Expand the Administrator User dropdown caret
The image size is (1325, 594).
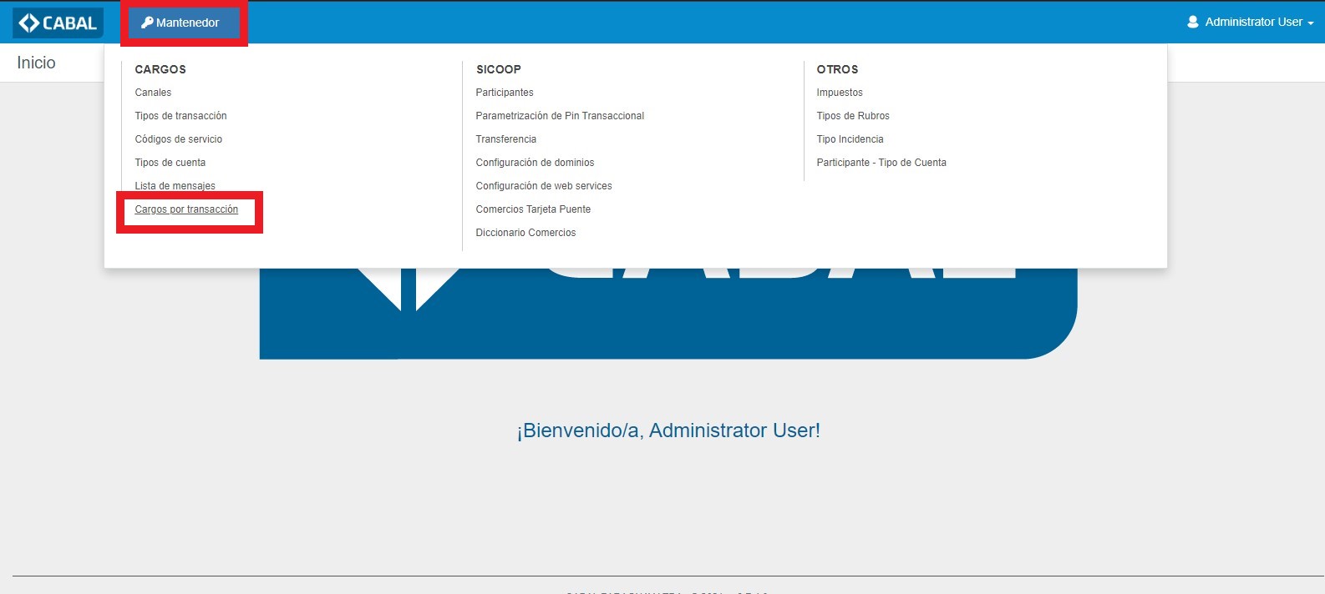tap(1310, 23)
